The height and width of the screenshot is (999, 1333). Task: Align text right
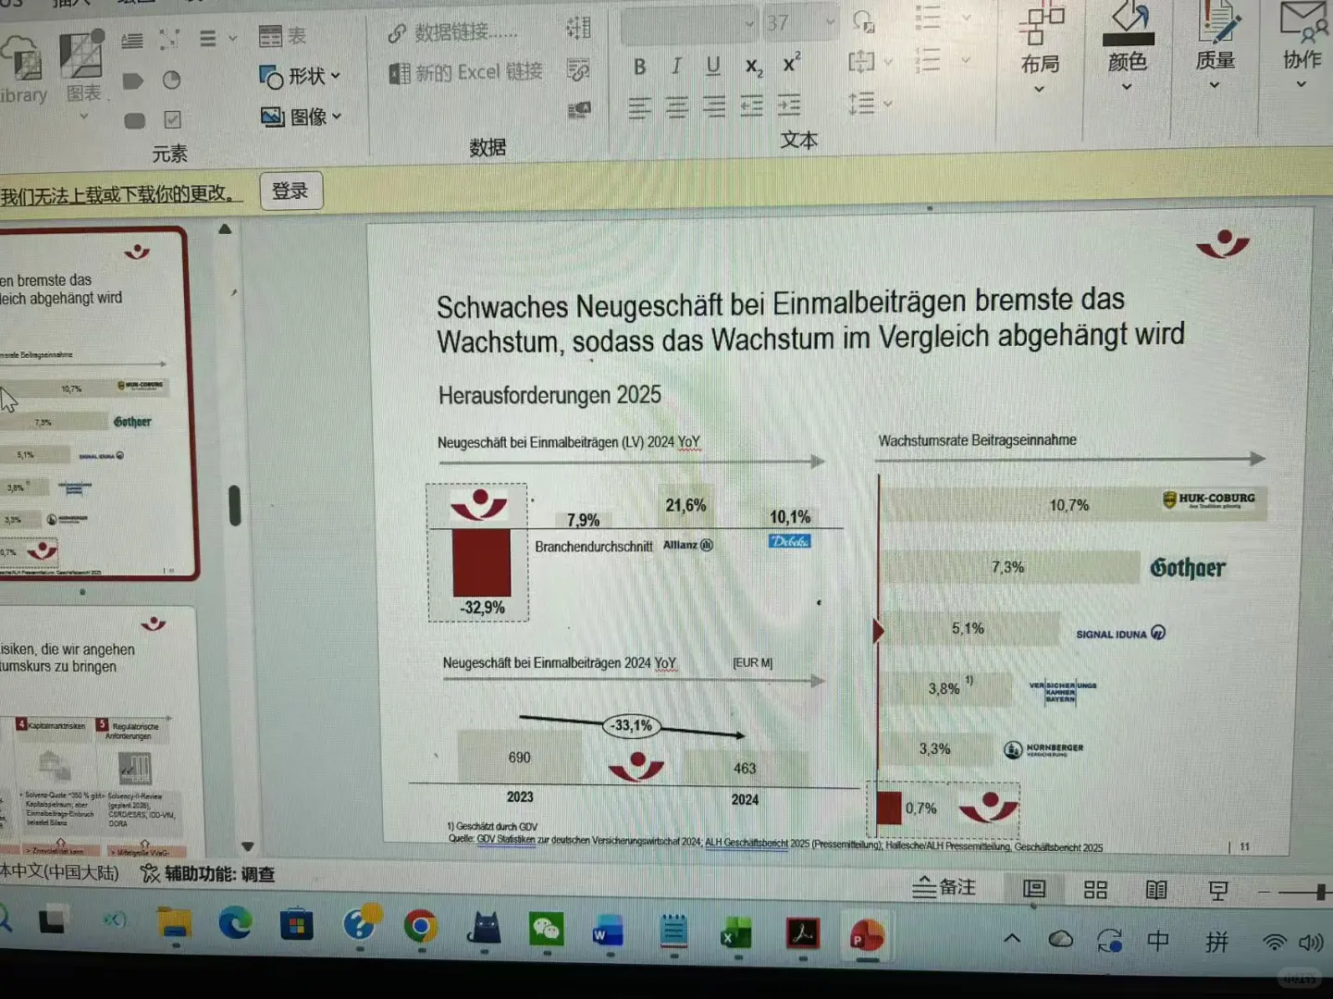(x=714, y=106)
